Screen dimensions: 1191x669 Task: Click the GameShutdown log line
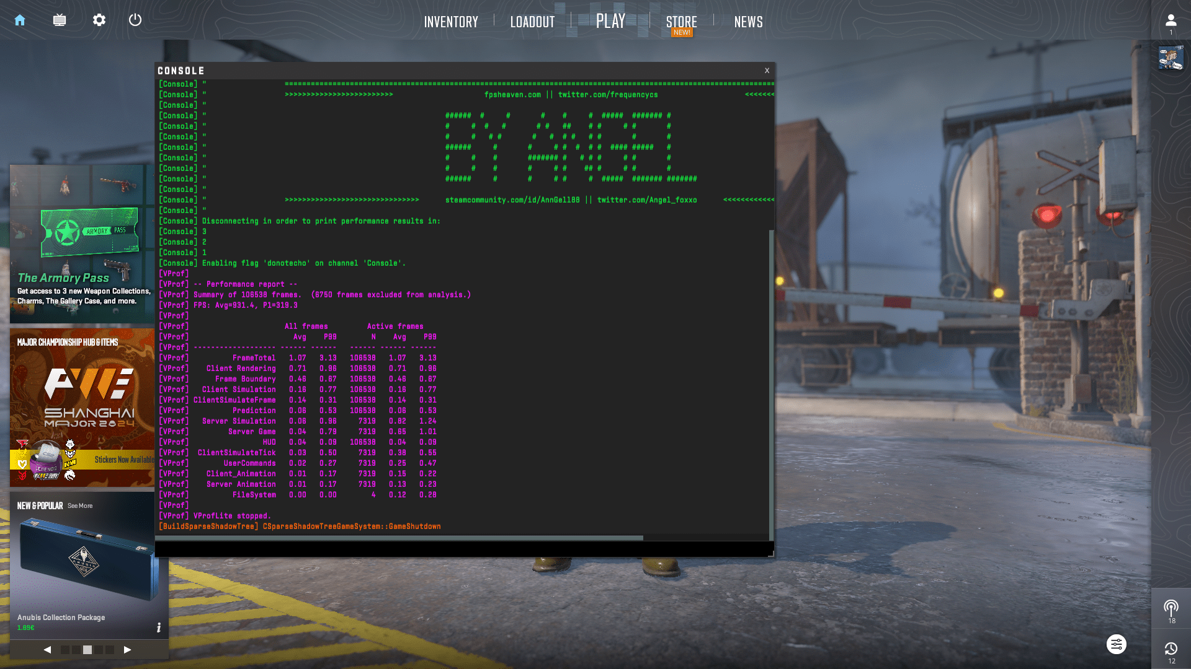(300, 527)
